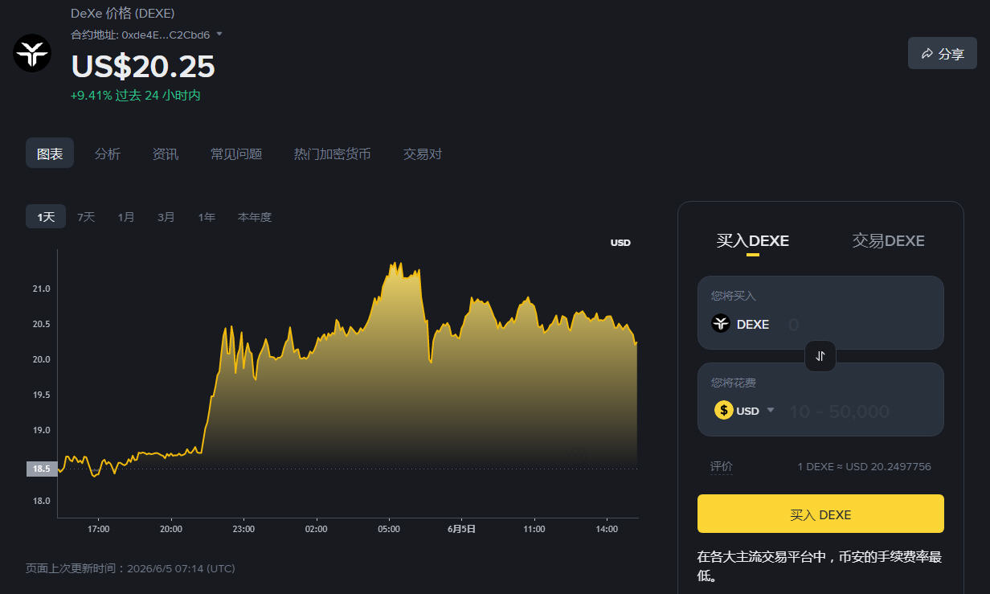The width and height of the screenshot is (990, 594).
Task: Switch to the 买入DEXE panel tab
Action: coord(753,241)
